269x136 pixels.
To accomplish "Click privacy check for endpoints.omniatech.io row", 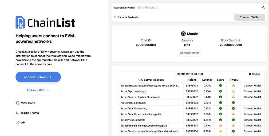I will 233,131.
